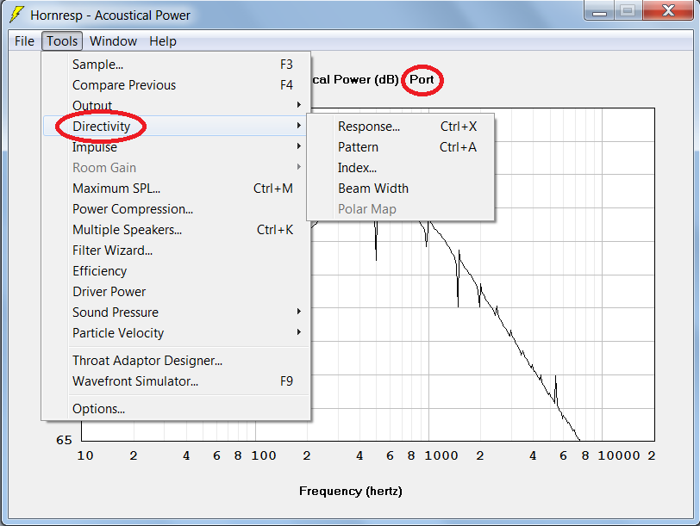Open Options... from Tools menu
The height and width of the screenshot is (526, 700).
(x=177, y=408)
